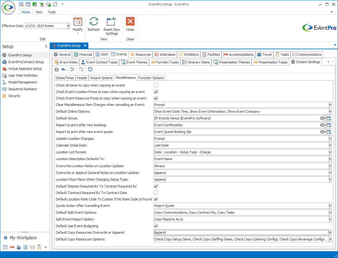The image size is (338, 258).
Task: Click Reset View Settings in ribbon
Action: point(112,26)
